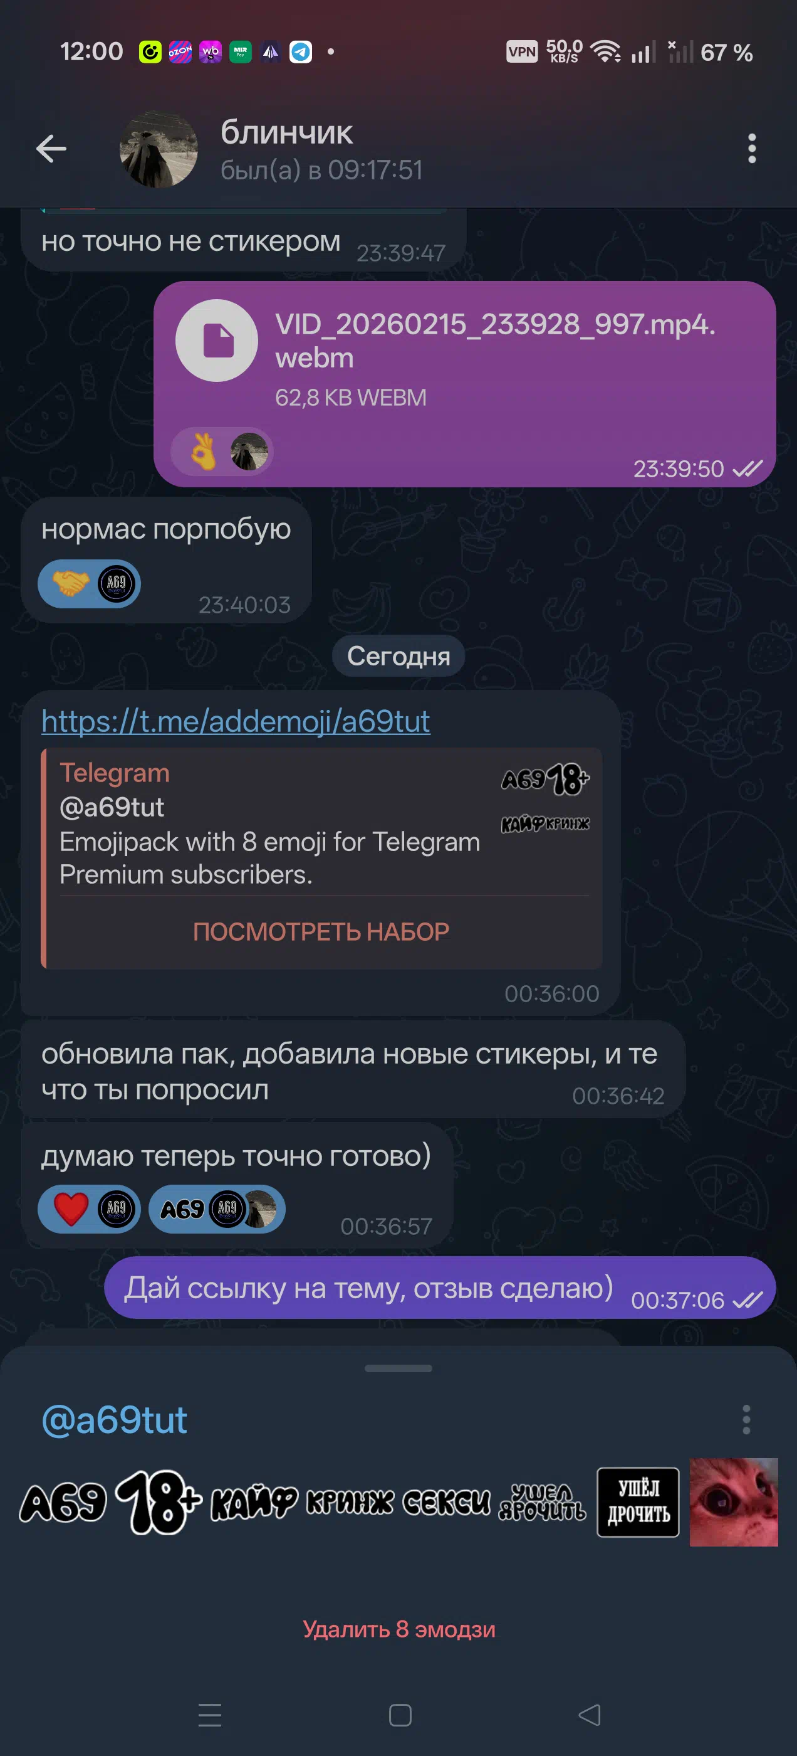This screenshot has height=1756, width=797.
Task: Select the 18+ emoji in the pack
Action: pos(158,1502)
